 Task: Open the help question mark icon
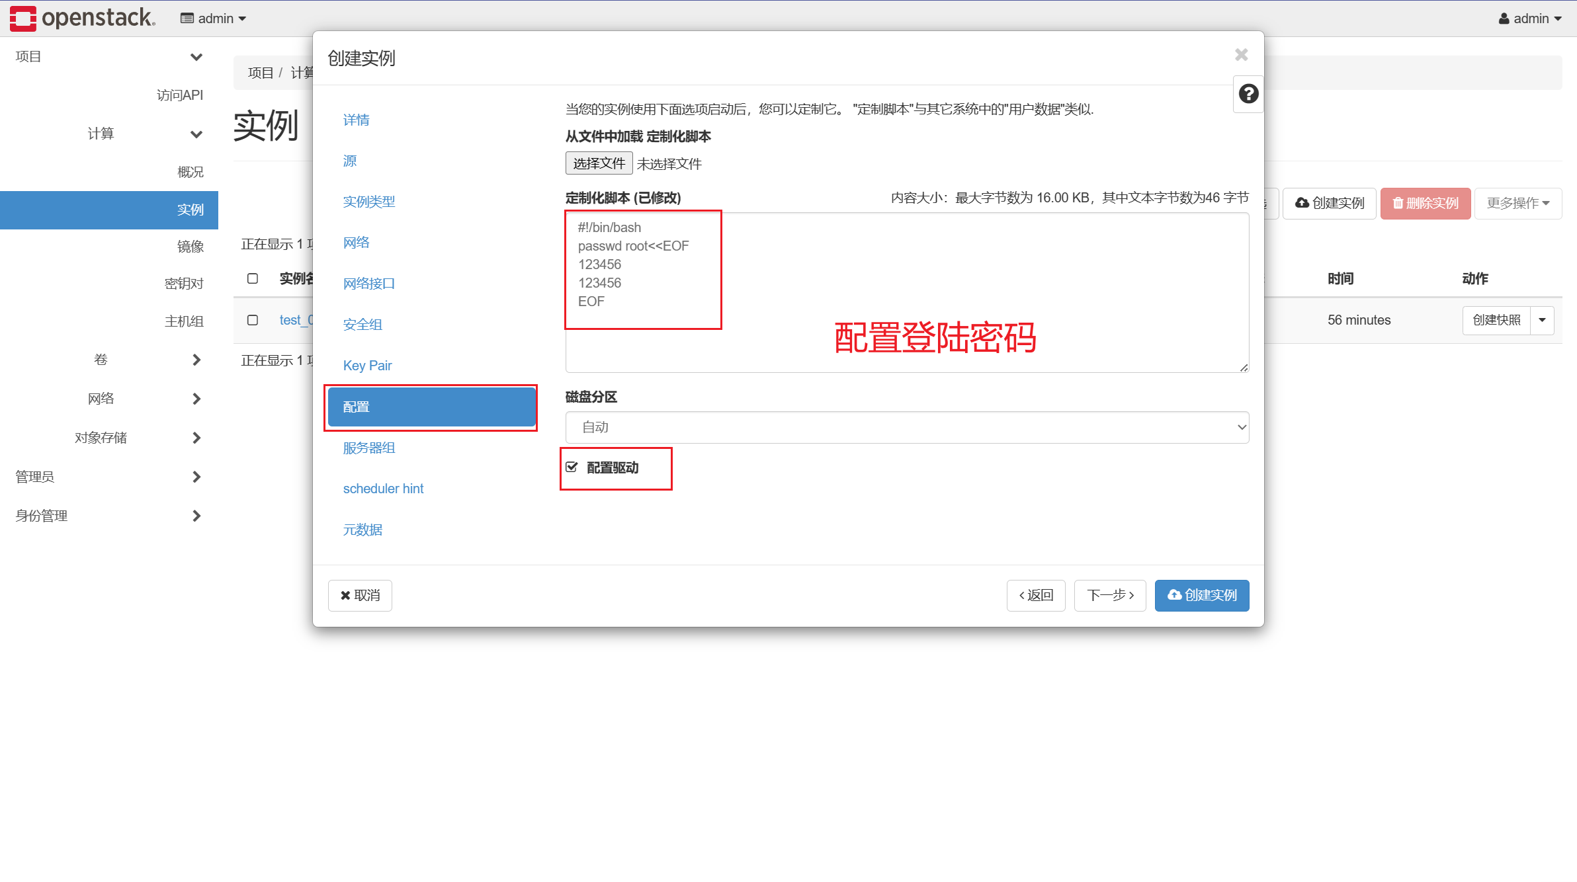(1248, 94)
